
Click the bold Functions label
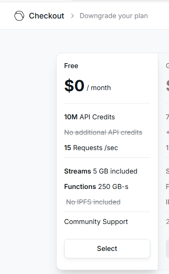pyautogui.click(x=80, y=187)
